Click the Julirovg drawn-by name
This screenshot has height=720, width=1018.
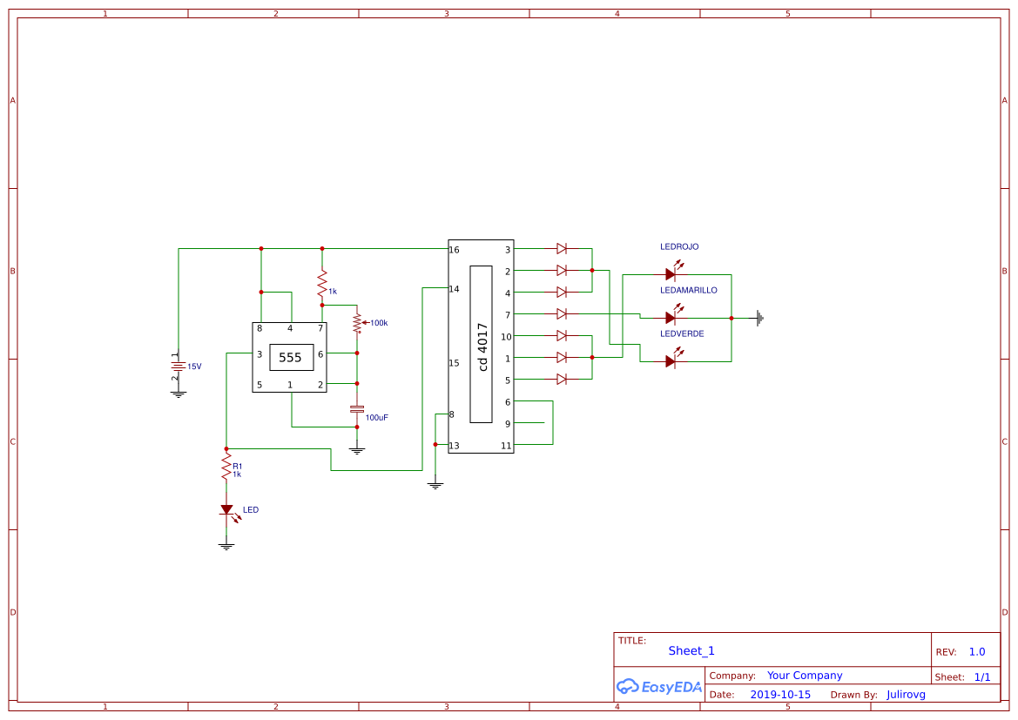[906, 694]
